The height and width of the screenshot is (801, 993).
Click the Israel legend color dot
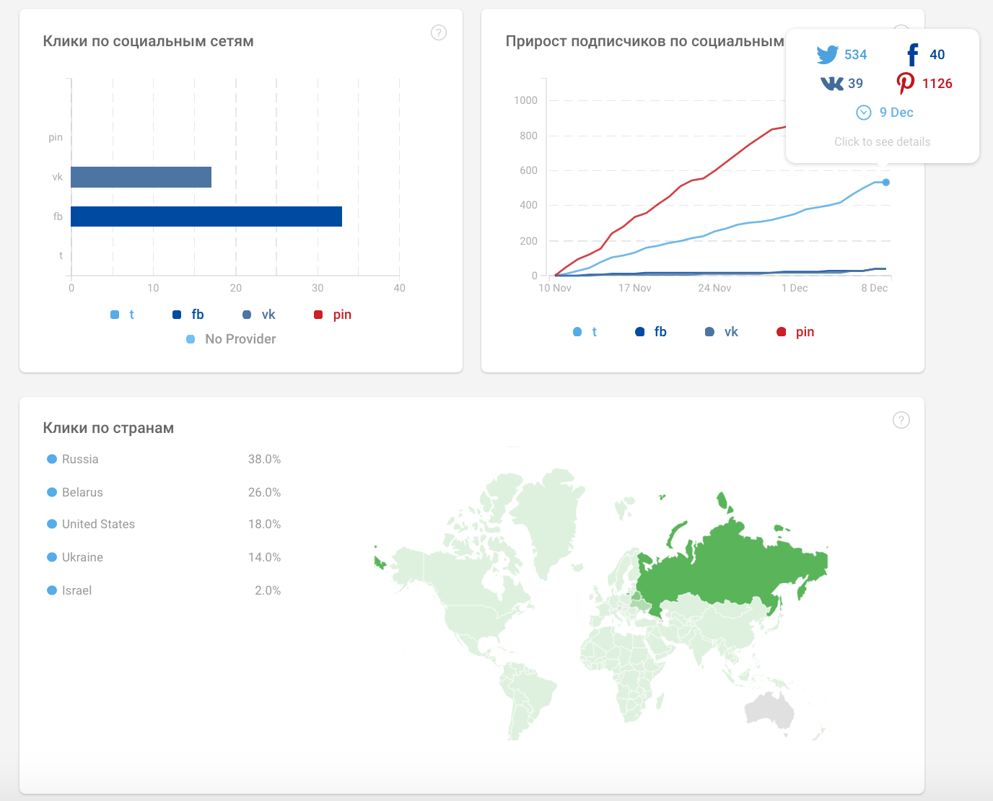click(51, 590)
